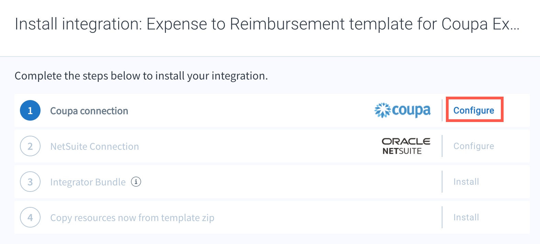Click the ORACLE wordmark in logo
This screenshot has width=540, height=244.
[x=406, y=142]
